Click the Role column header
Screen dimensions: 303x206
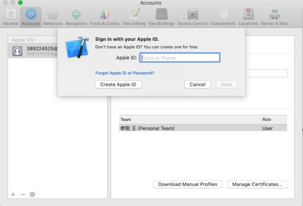click(274, 120)
